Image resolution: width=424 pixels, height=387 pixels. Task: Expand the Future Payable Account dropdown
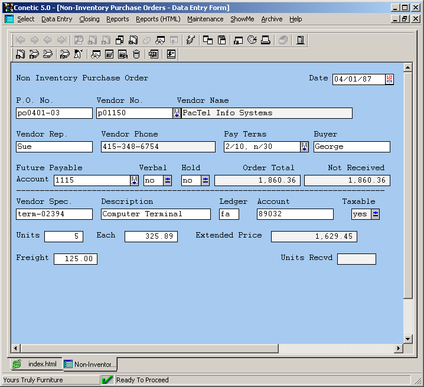click(x=134, y=181)
